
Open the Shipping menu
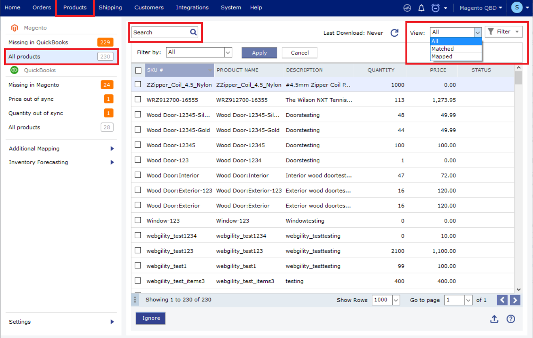(x=110, y=8)
